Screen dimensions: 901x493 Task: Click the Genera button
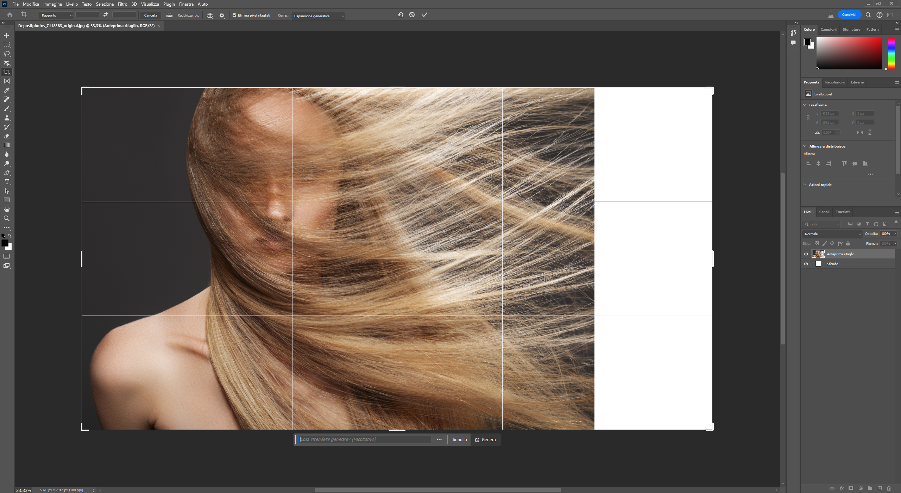(485, 439)
